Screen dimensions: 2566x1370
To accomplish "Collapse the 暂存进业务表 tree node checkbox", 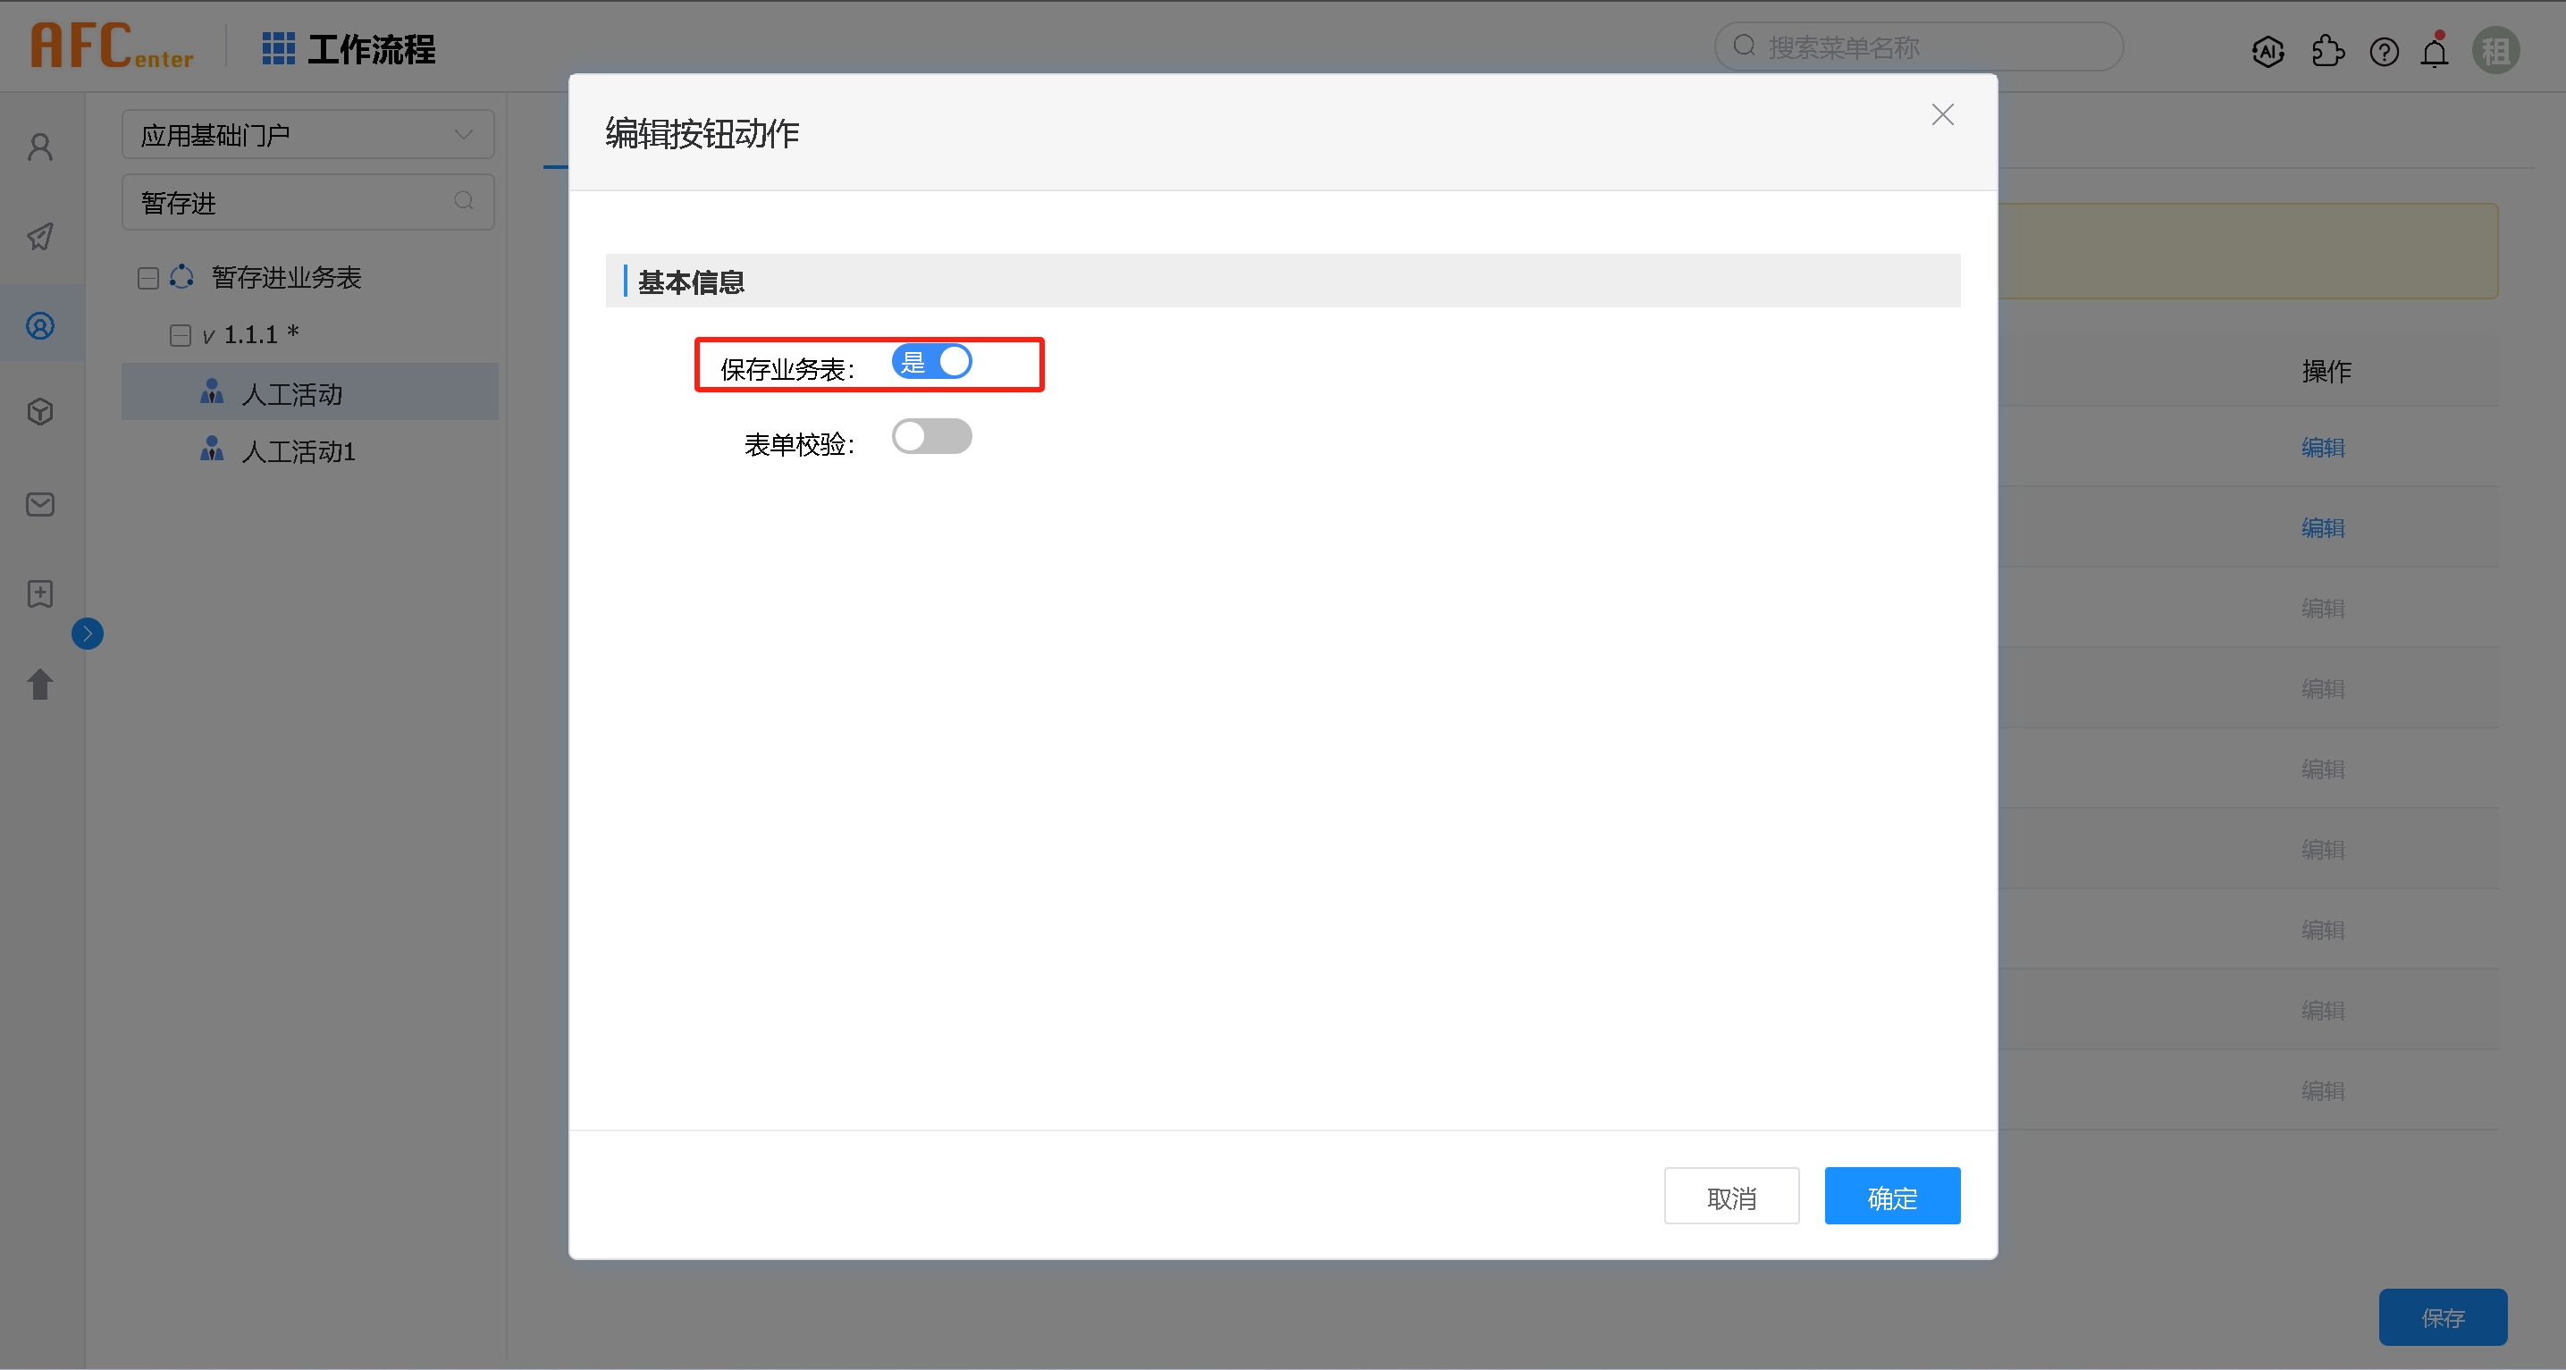I will [147, 277].
